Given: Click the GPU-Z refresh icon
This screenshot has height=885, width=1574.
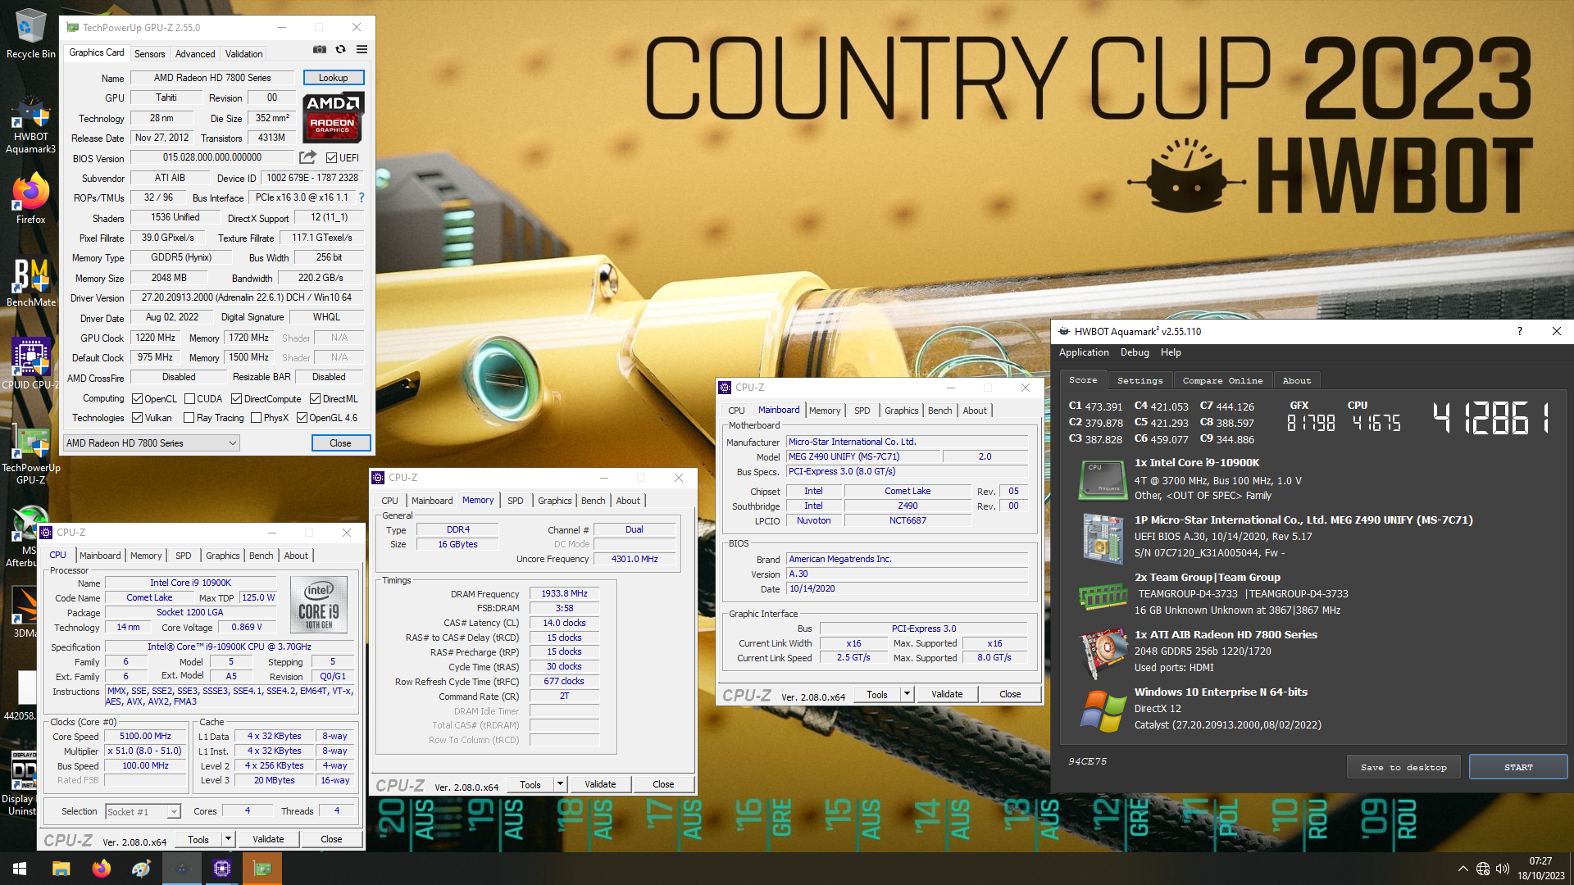Looking at the screenshot, I should [340, 49].
